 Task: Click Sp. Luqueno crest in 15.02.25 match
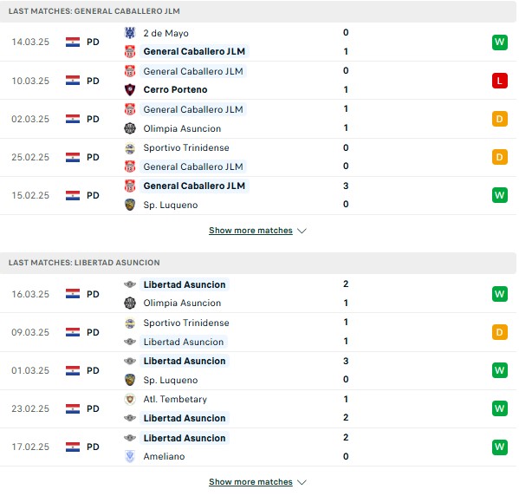[x=130, y=205]
